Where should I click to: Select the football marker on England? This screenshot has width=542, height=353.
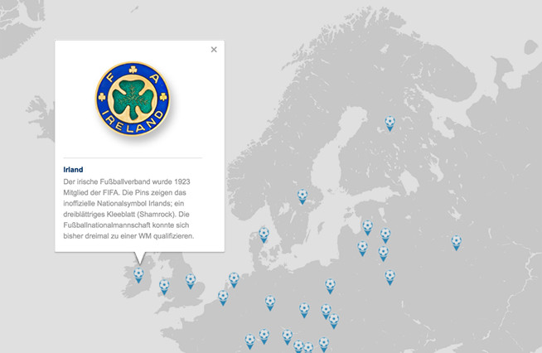[x=191, y=281]
